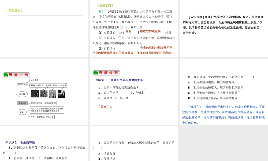Screen dimensions: 268x161
Task: Click the grey 金属材料 box
Action: click(22, 103)
